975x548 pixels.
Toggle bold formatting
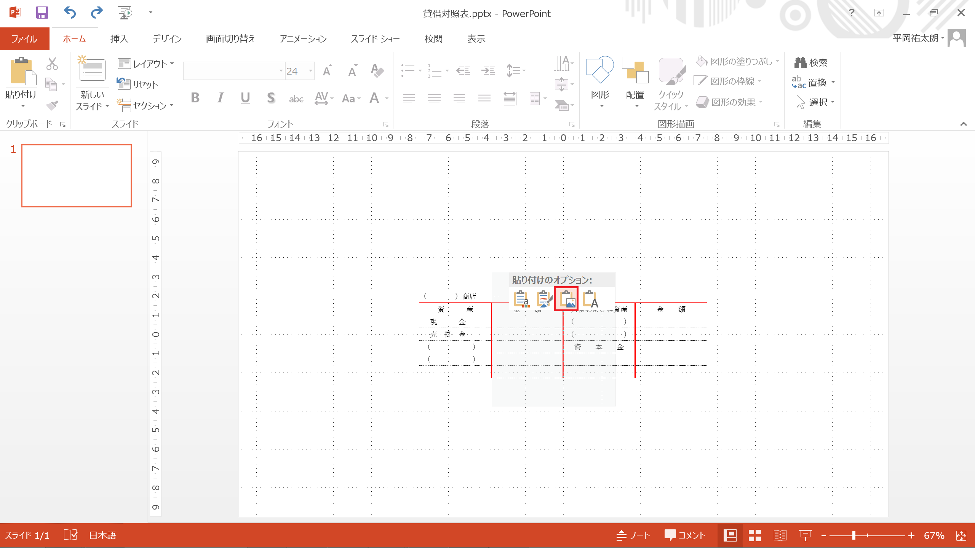pos(195,98)
